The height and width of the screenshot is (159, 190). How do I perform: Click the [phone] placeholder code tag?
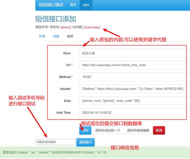point(66,27)
